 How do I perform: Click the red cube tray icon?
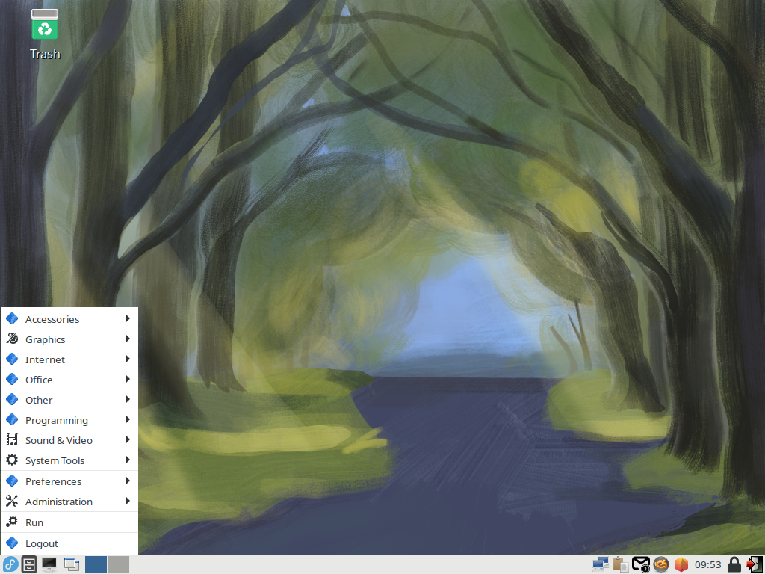pos(681,564)
